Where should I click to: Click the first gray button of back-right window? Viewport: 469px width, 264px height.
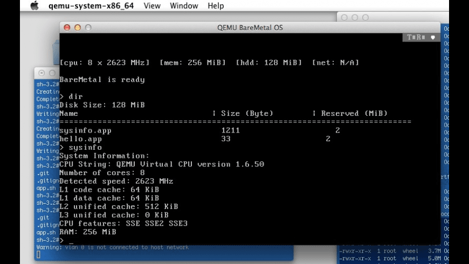[344, 17]
